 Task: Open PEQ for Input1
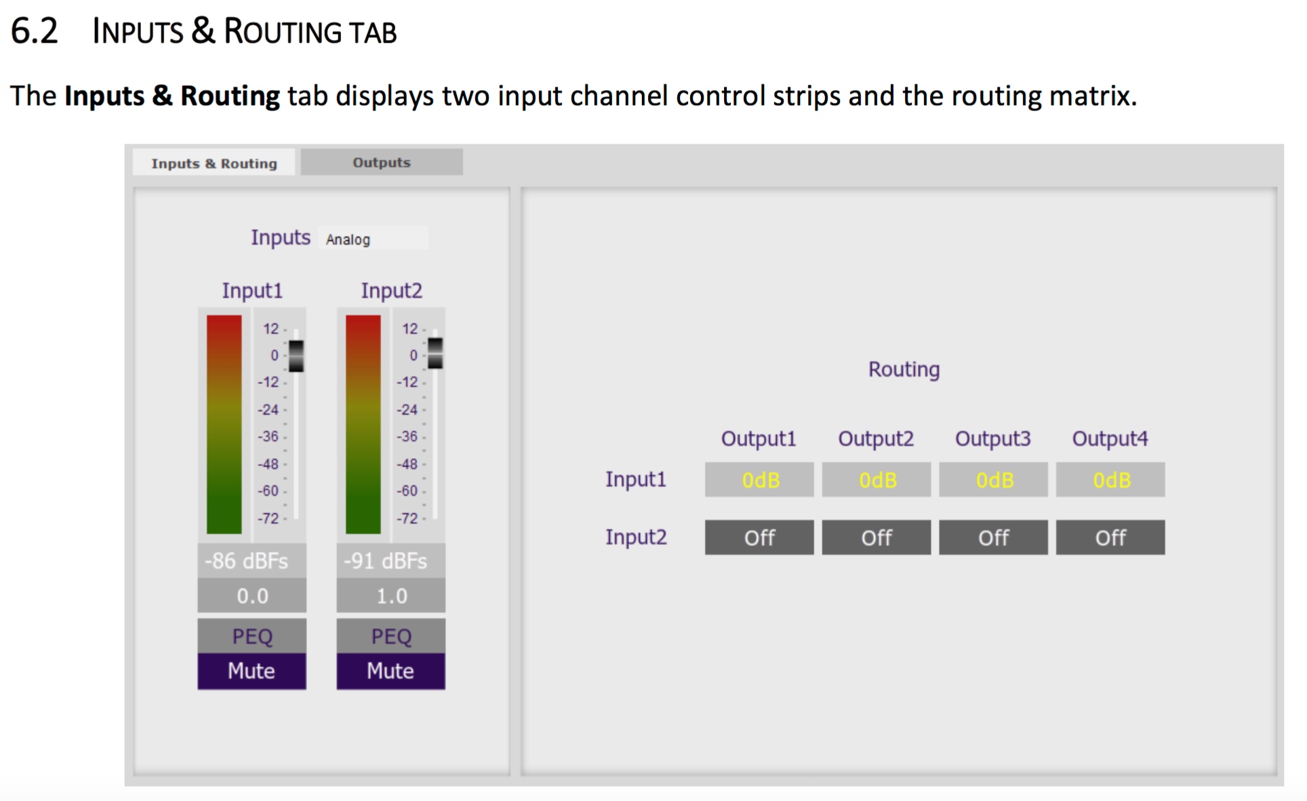[252, 636]
